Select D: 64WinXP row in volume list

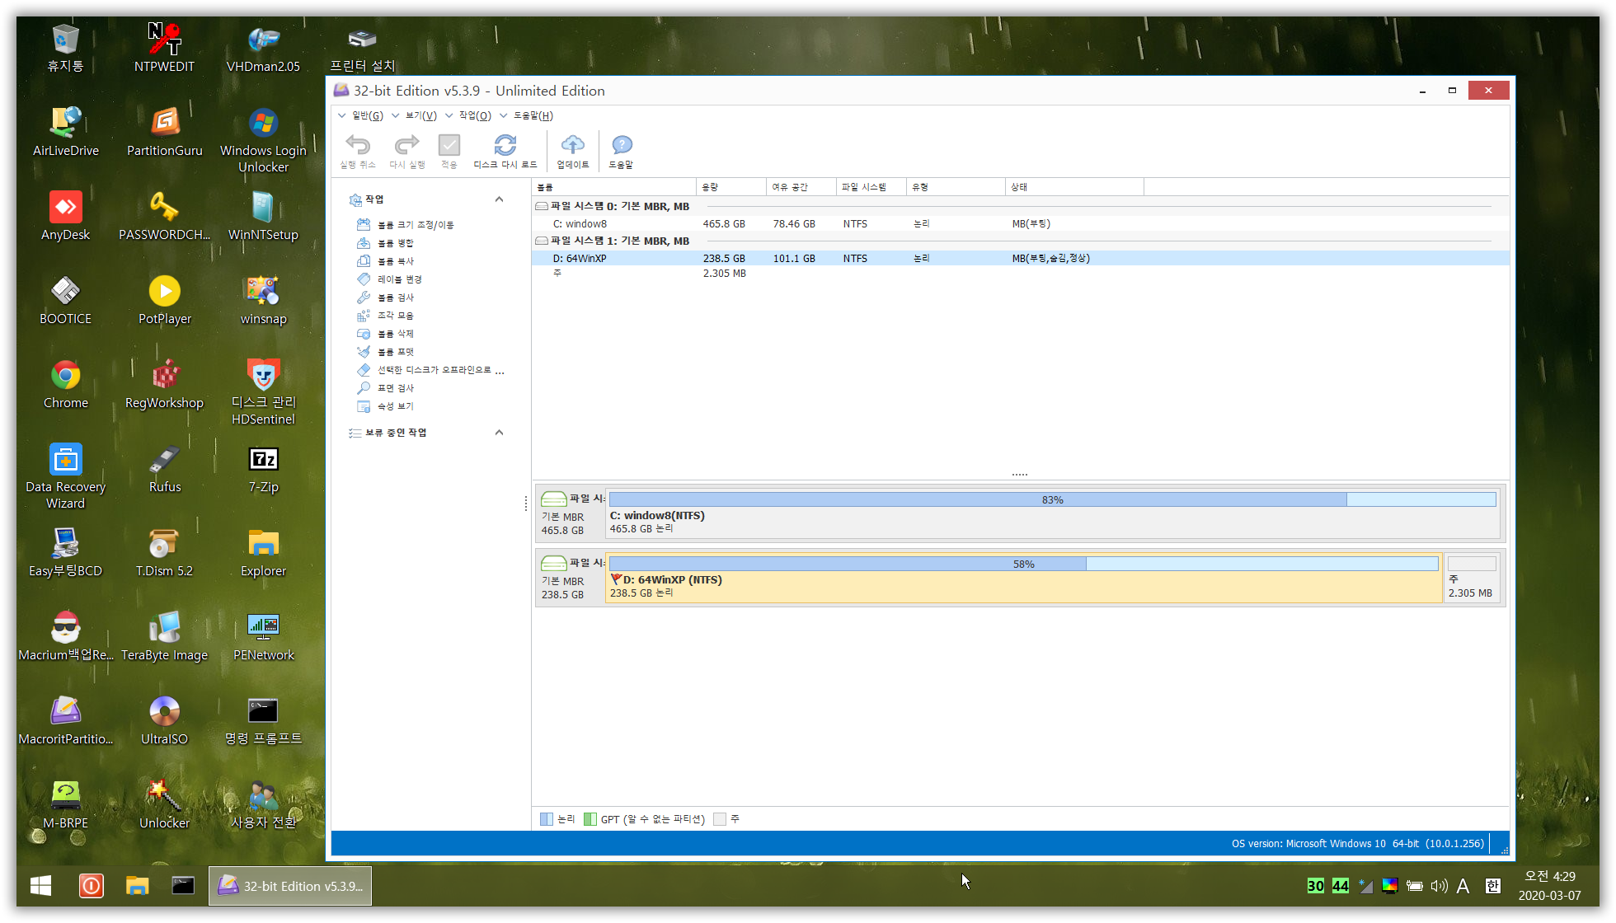1021,259
